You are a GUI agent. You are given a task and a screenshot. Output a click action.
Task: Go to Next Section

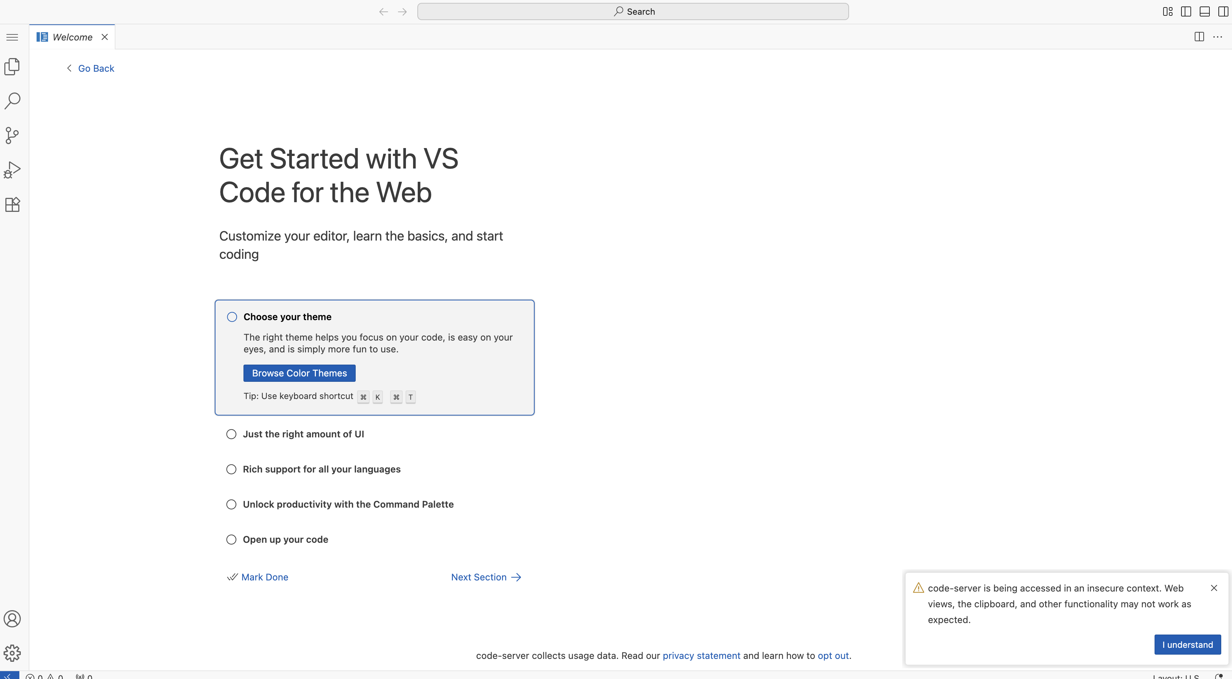486,577
